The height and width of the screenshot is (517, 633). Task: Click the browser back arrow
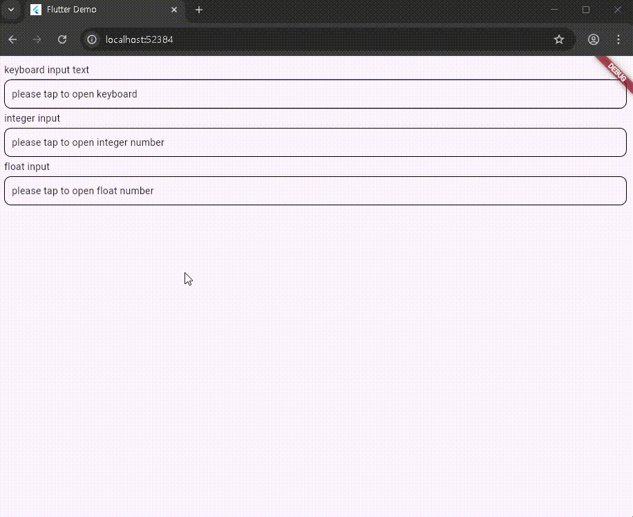[12, 39]
